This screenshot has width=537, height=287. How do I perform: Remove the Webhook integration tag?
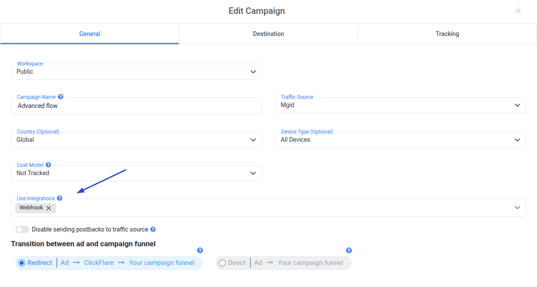pyautogui.click(x=49, y=208)
